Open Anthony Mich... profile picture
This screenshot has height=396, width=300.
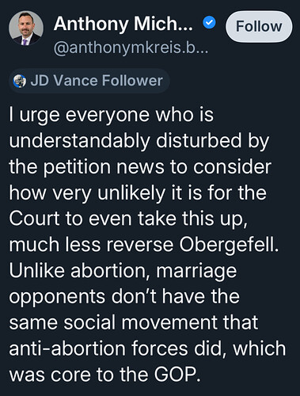(26, 29)
